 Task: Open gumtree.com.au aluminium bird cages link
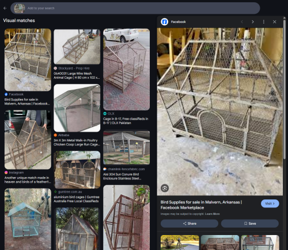click(x=77, y=199)
